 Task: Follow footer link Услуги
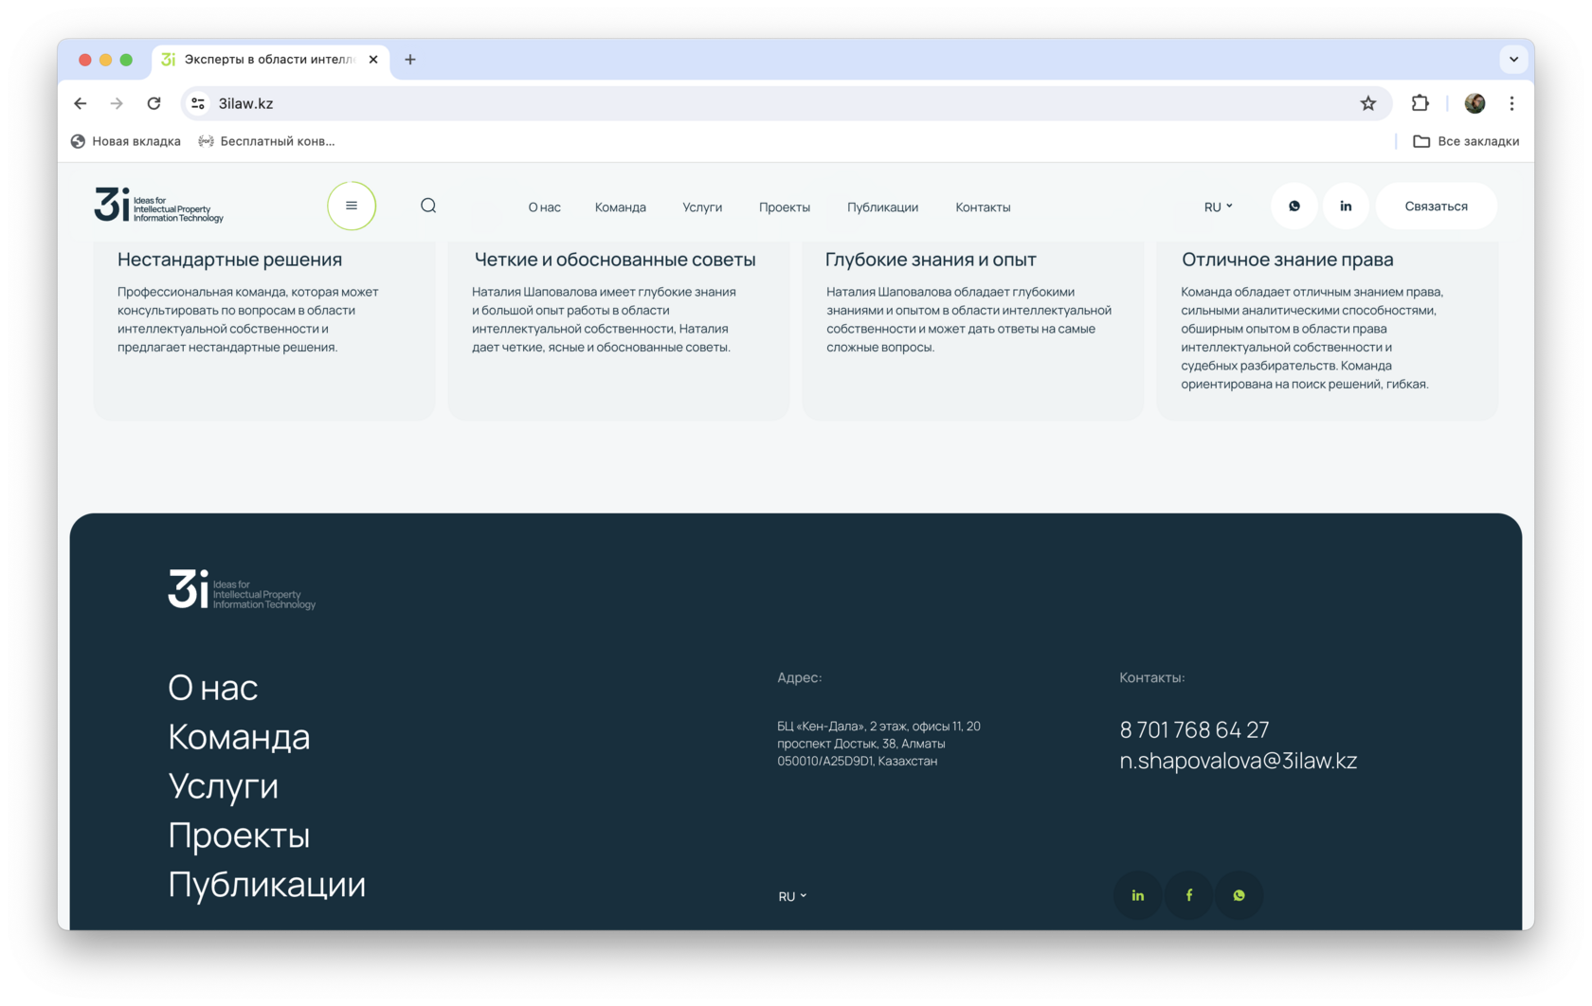click(x=224, y=786)
